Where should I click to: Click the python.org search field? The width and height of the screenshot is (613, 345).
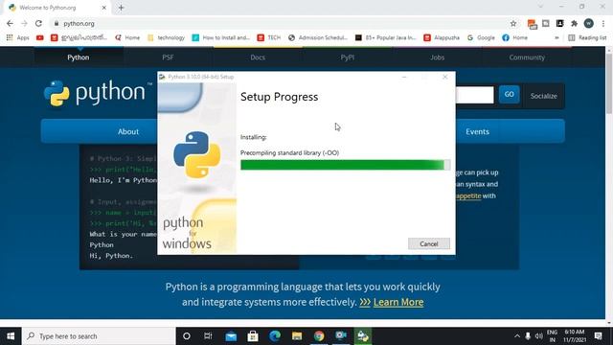(x=475, y=95)
